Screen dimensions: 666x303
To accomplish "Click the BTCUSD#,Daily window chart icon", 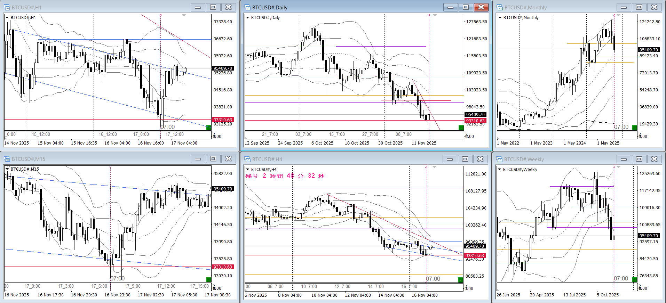I will 247,7.
